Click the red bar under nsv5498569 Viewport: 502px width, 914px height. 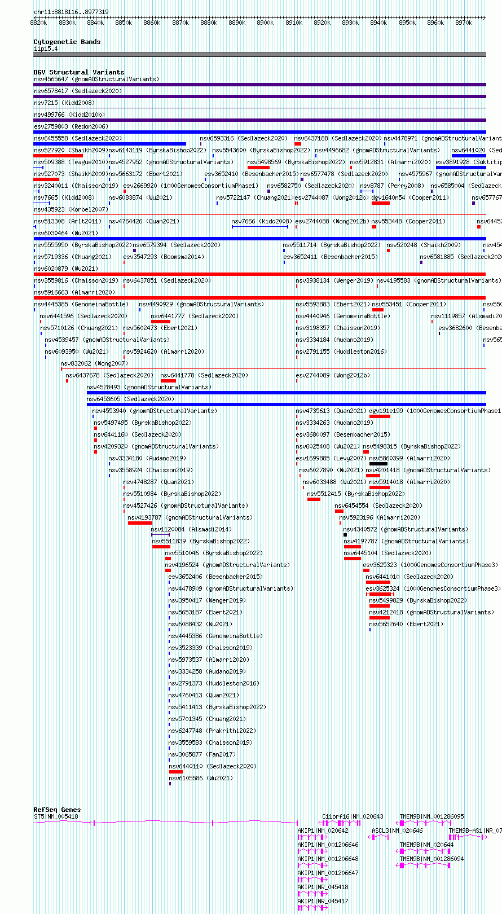[258, 168]
